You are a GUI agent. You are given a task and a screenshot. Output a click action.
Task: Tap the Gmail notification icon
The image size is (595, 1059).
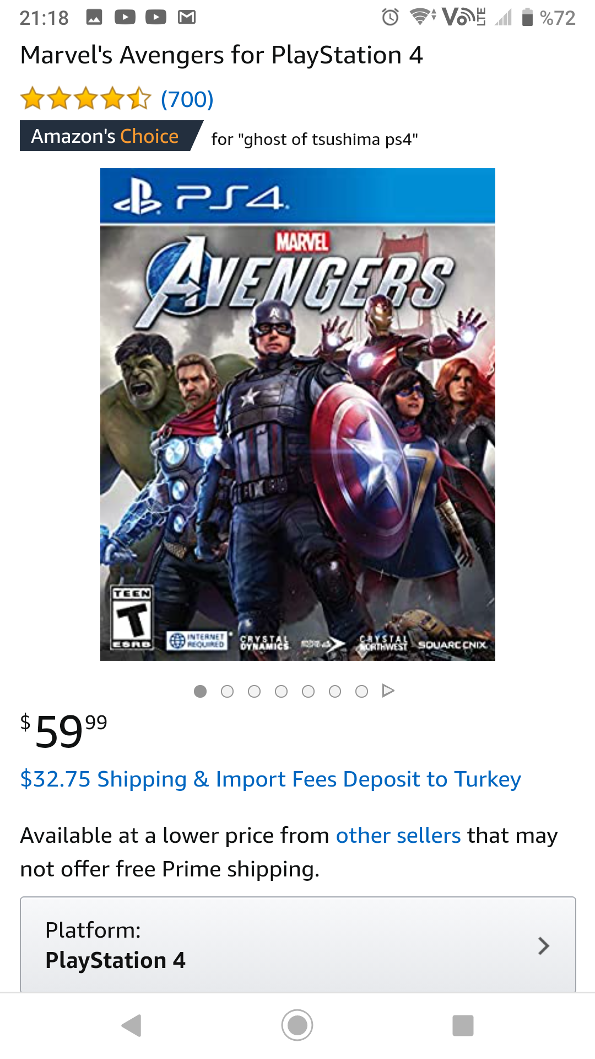[187, 18]
